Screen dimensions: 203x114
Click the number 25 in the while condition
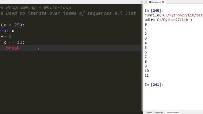(17, 25)
